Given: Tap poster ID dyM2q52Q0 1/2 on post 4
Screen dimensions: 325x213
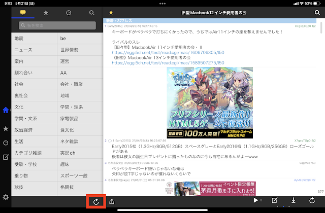Looking at the screenshot, I should point(305,180).
